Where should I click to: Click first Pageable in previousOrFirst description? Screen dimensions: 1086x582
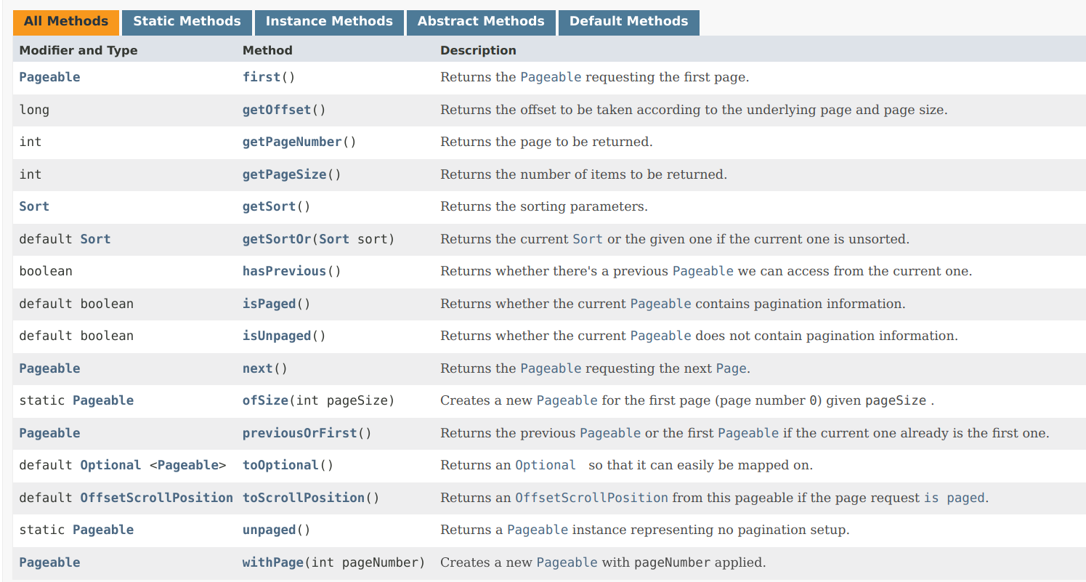(x=610, y=433)
